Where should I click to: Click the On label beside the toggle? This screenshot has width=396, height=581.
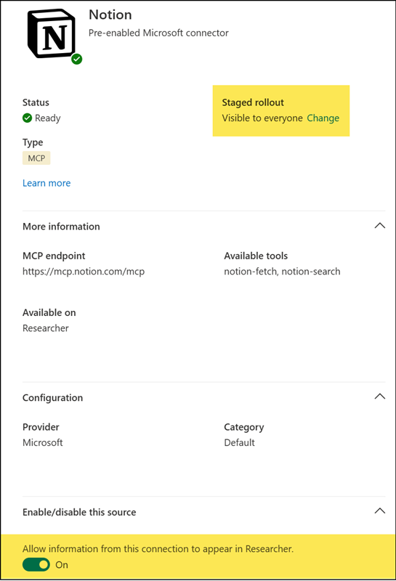[62, 565]
